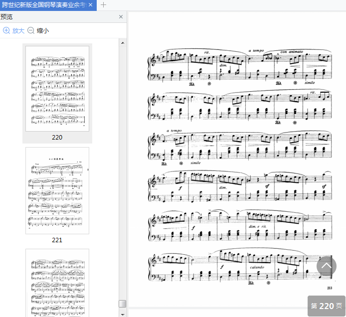
Task: Select the page 221 thumbnail
Action: [x=57, y=190]
